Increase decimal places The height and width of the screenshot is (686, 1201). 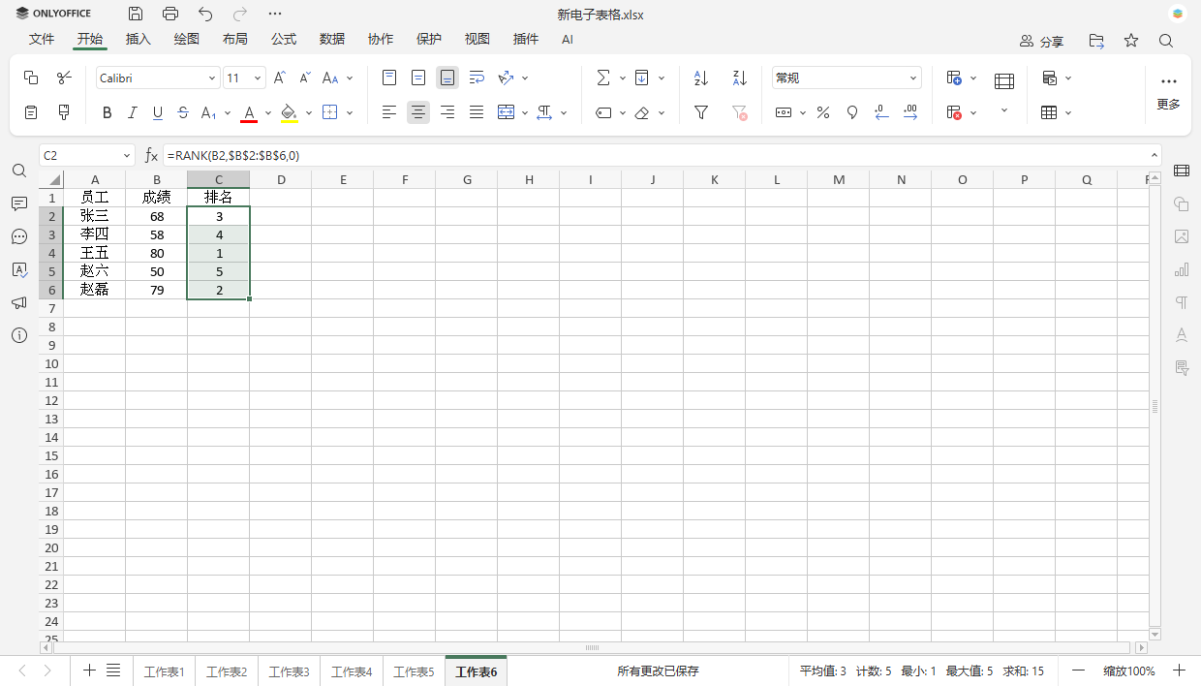tap(910, 112)
